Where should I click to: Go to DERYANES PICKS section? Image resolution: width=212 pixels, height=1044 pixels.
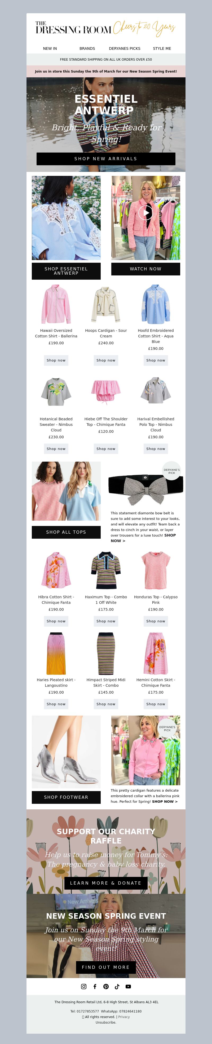point(125,48)
